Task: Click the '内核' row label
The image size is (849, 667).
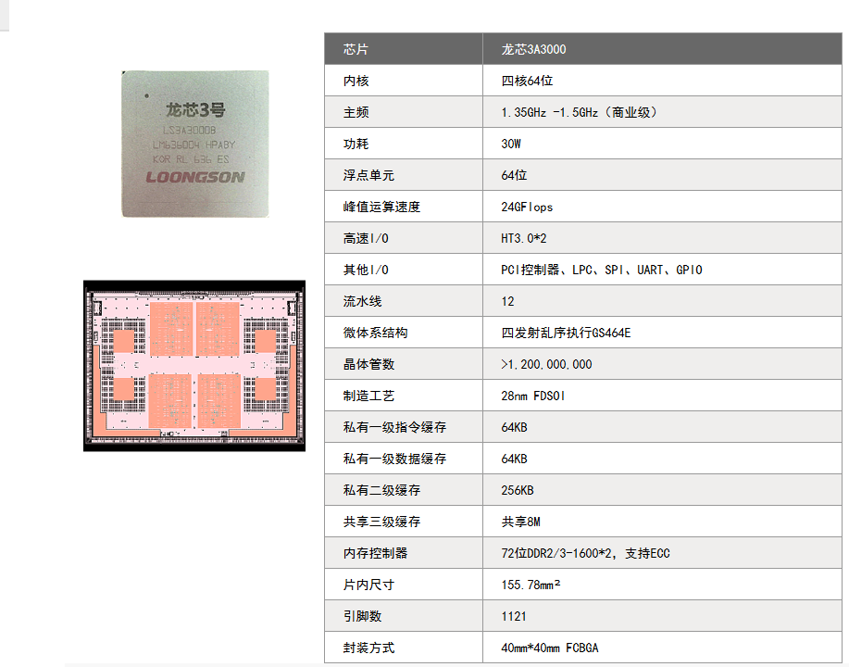Action: [356, 81]
